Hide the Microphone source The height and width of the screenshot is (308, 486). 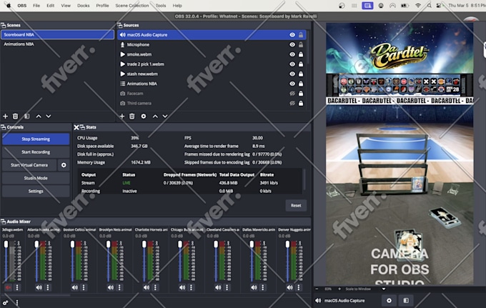pyautogui.click(x=292, y=44)
